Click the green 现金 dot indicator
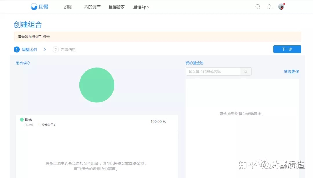This screenshot has height=178, width=313. [22, 120]
